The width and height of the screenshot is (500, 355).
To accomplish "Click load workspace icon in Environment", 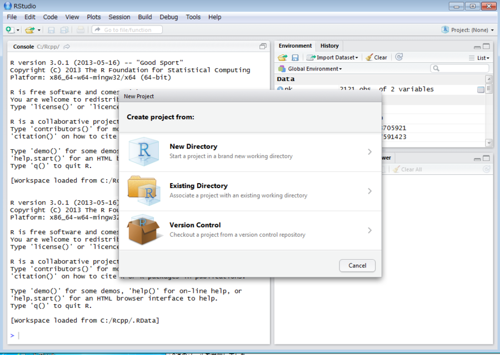I will 283,58.
